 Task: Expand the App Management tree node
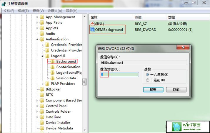pos(37,17)
